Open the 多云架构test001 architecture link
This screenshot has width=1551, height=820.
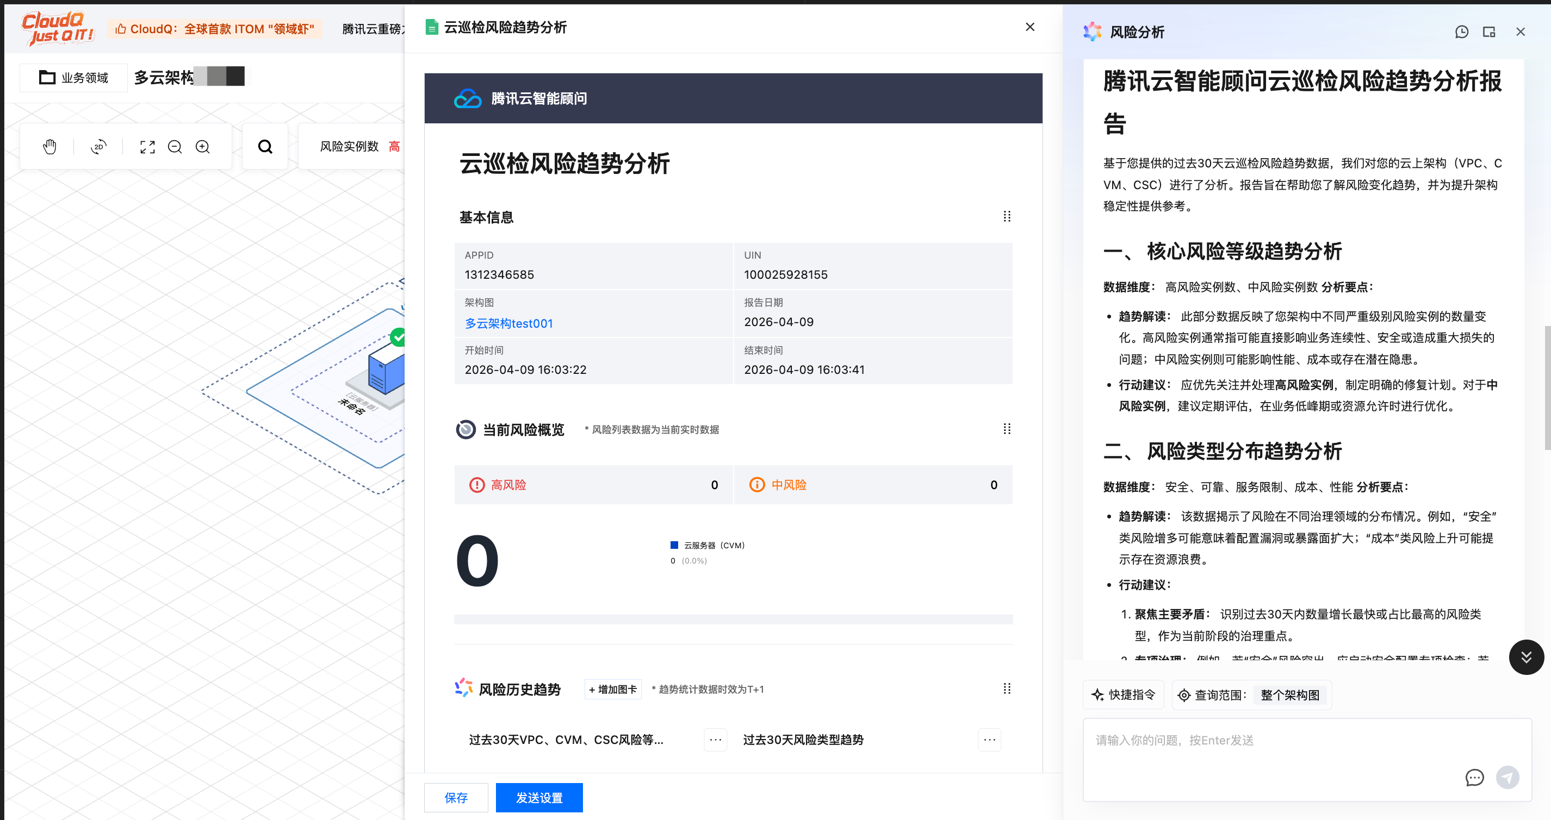[x=509, y=323]
